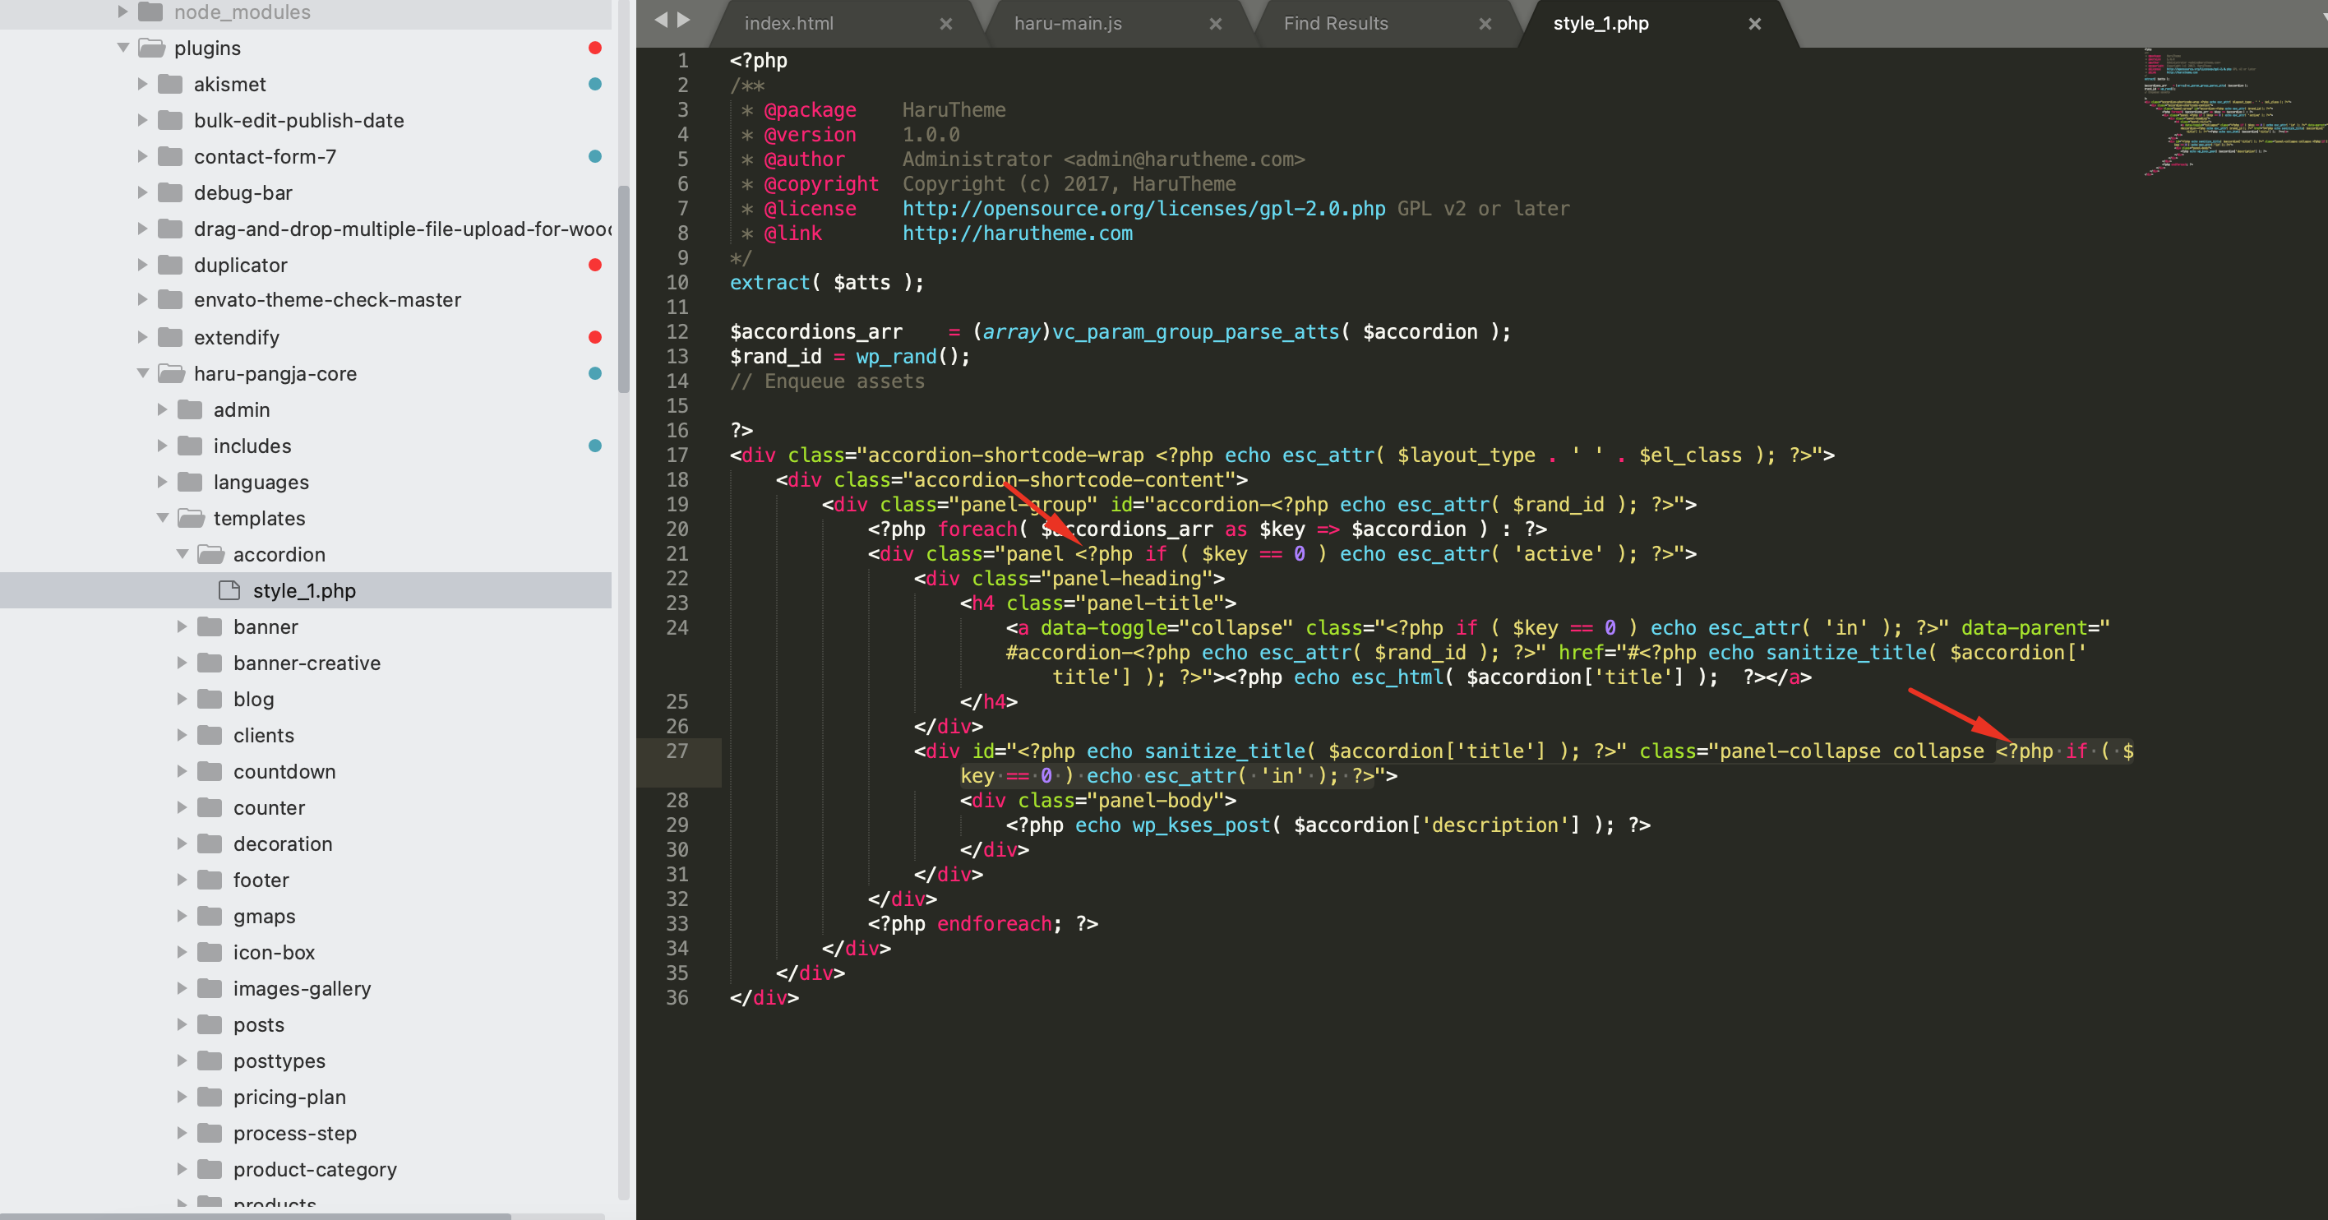Go to next tab with right arrow
This screenshot has width=2328, height=1220.
click(684, 21)
